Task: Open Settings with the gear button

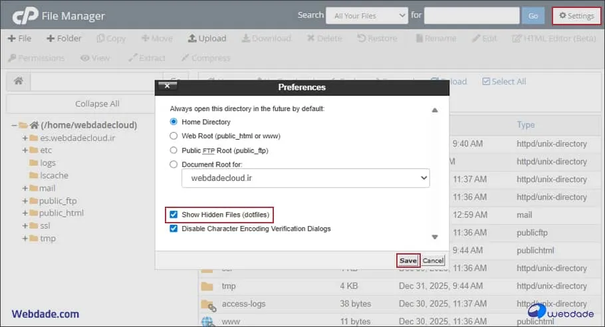Action: pyautogui.click(x=576, y=16)
